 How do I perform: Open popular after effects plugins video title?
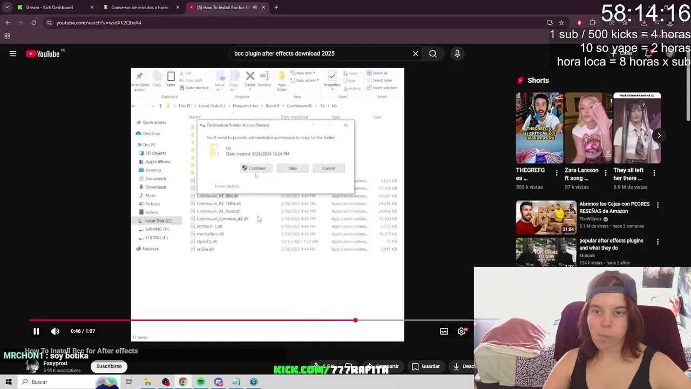coord(611,244)
